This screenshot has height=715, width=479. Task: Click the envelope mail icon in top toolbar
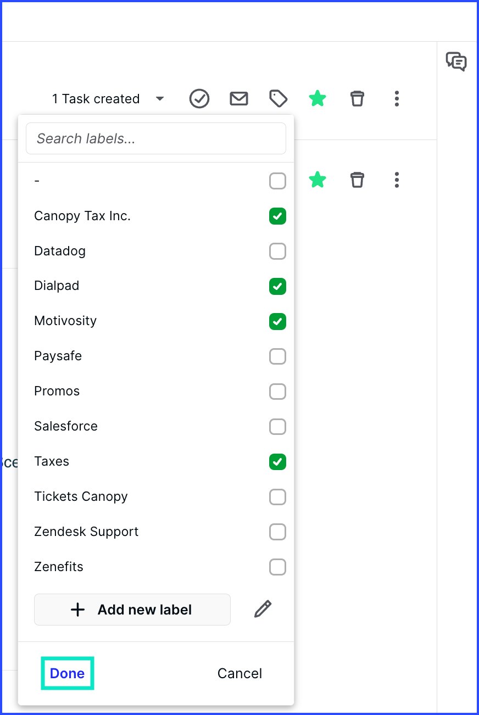click(239, 99)
